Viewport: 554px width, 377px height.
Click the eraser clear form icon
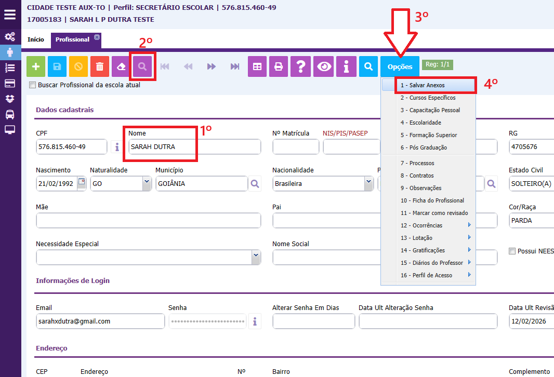click(x=121, y=66)
